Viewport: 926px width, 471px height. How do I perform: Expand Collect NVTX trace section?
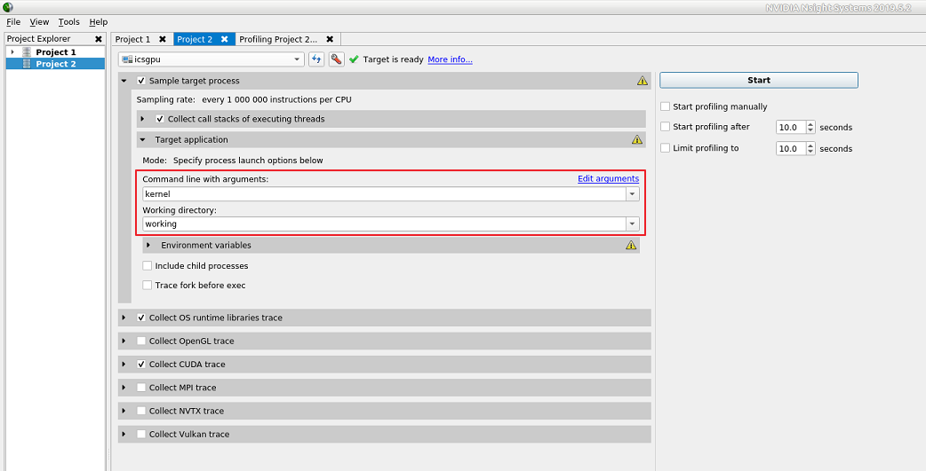(124, 411)
